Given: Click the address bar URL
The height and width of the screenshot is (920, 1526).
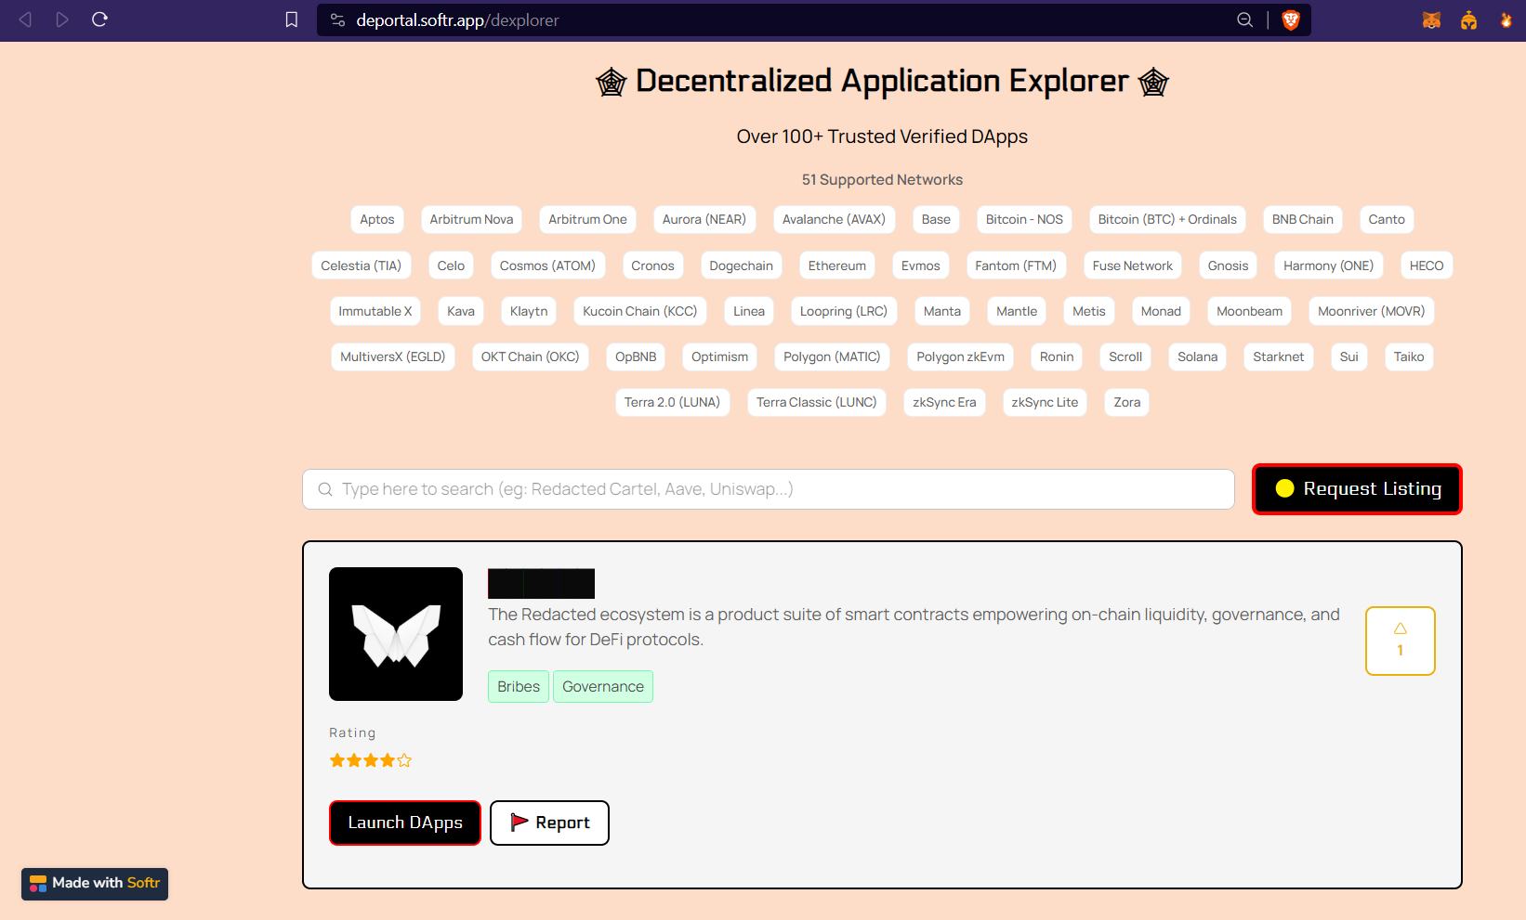Looking at the screenshot, I should click(x=457, y=19).
